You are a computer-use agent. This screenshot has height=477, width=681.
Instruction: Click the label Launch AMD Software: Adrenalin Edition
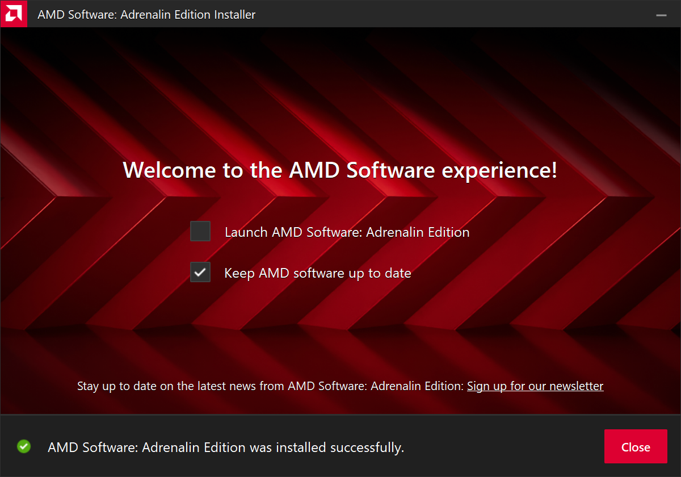tap(347, 232)
